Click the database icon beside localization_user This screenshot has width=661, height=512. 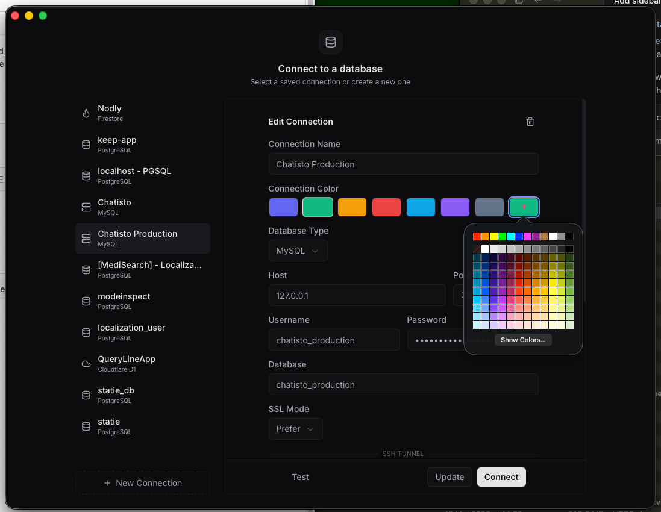tap(86, 332)
